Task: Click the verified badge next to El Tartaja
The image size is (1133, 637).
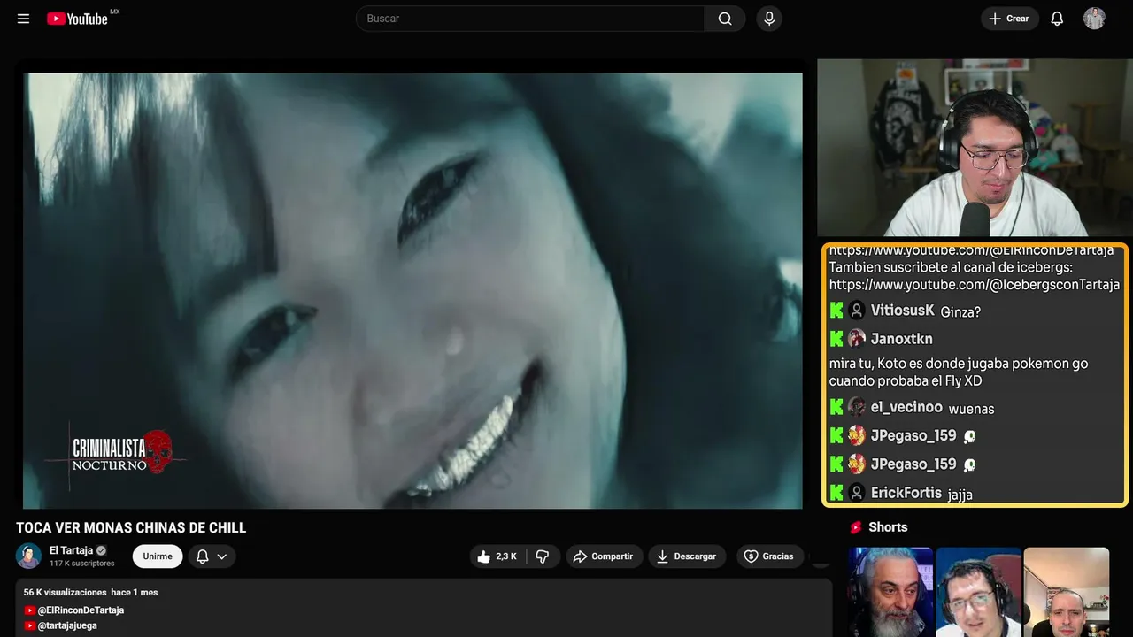Action: click(101, 550)
